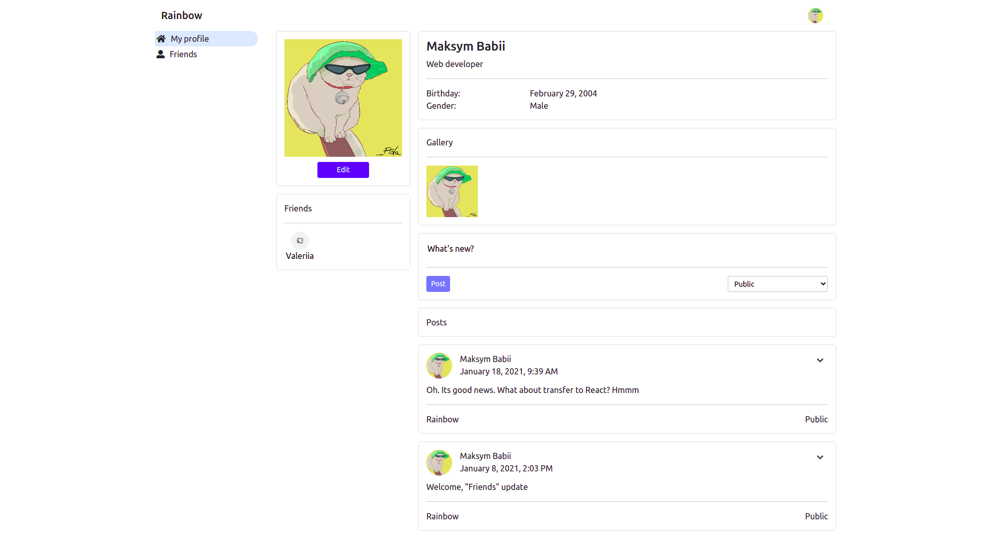Select the Gallery thumbnail image
The width and height of the screenshot is (991, 557).
(452, 191)
